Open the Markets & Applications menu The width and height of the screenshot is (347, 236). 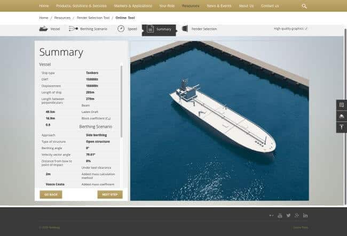(133, 6)
